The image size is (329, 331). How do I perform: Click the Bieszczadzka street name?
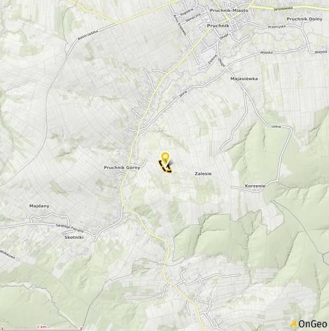(88, 36)
